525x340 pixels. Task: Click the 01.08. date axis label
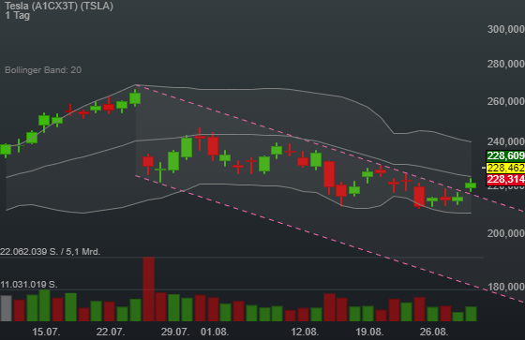point(215,332)
